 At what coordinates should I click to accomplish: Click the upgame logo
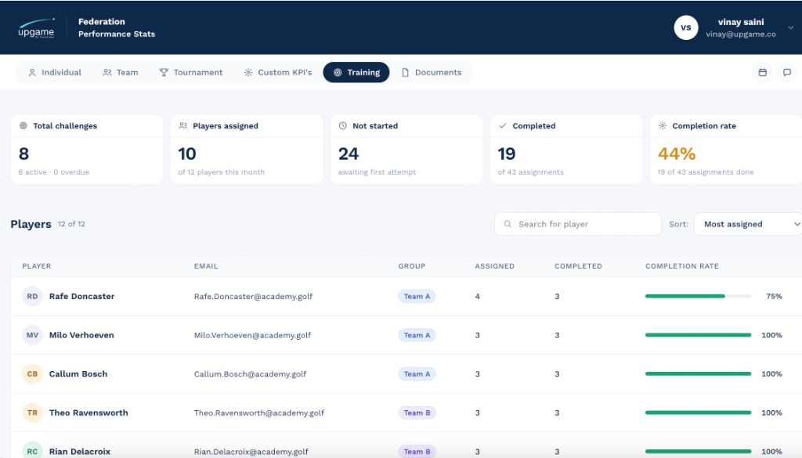click(36, 27)
